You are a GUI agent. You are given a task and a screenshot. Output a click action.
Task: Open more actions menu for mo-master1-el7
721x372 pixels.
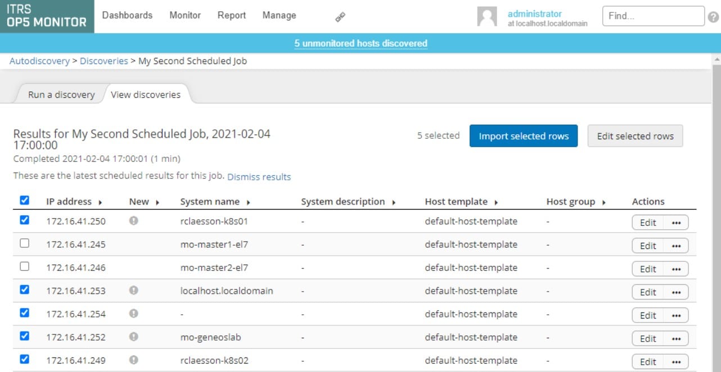(x=676, y=246)
